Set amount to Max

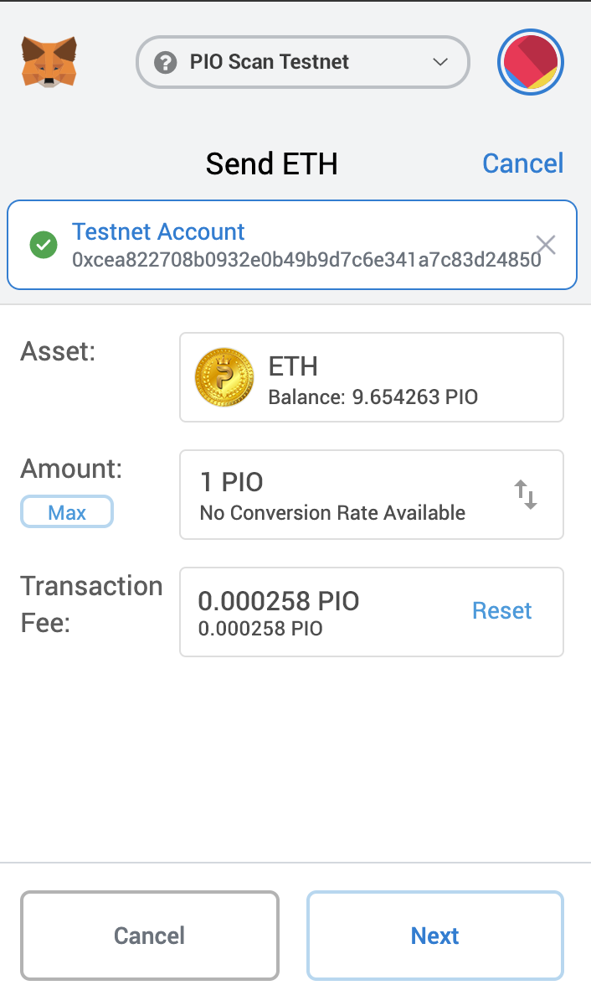(x=66, y=512)
